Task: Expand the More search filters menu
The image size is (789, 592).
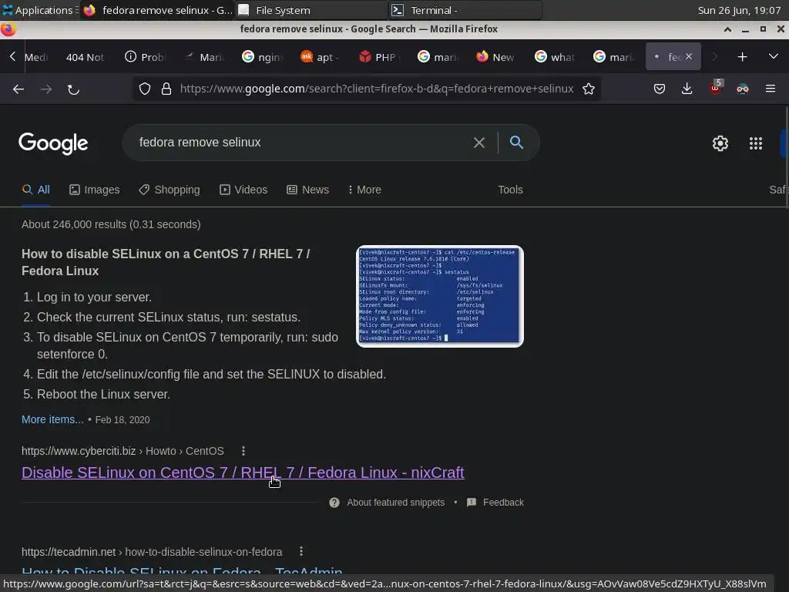Action: pyautogui.click(x=364, y=190)
